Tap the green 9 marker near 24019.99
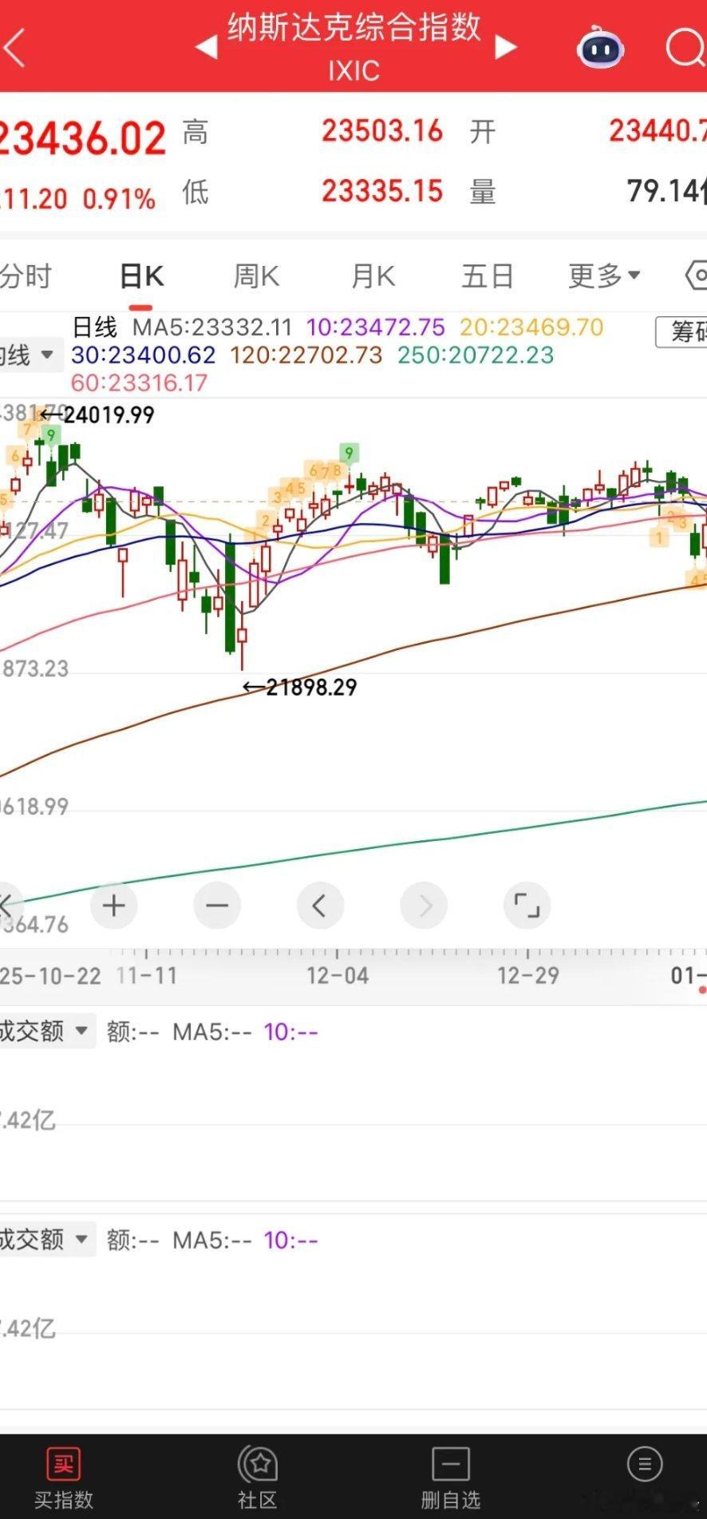This screenshot has height=1519, width=707. coord(51,435)
